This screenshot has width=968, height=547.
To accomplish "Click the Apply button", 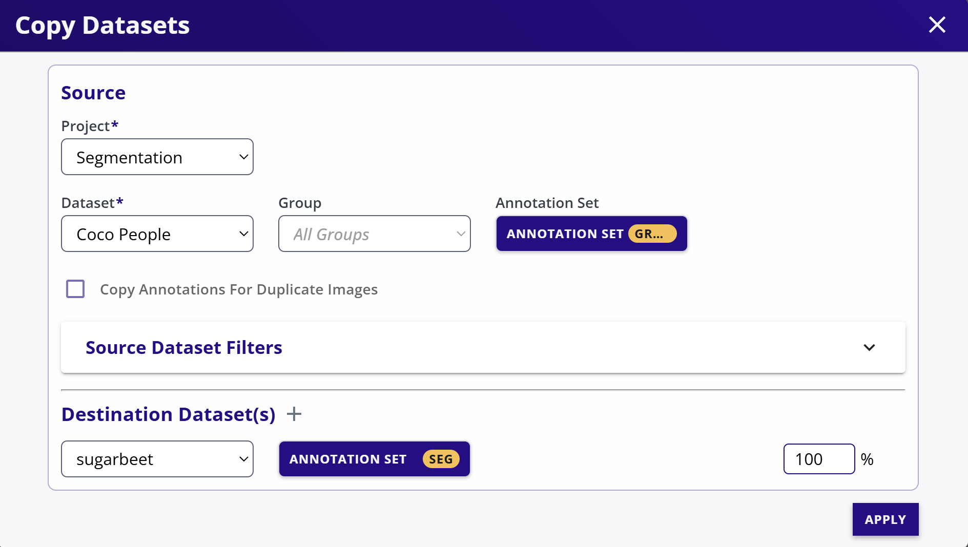I will tap(885, 519).
